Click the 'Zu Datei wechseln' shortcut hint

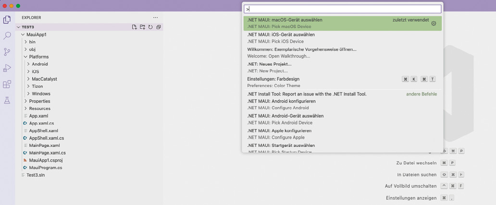[x=416, y=163]
